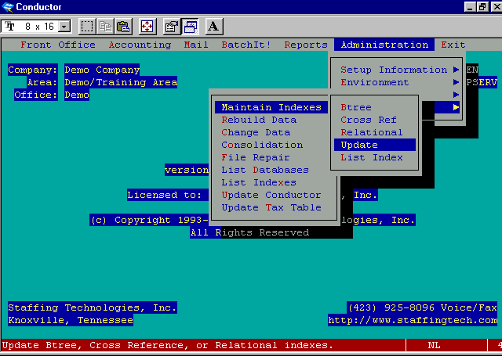Click the 'Demo Company' company value
The height and width of the screenshot is (356, 502).
click(x=102, y=70)
